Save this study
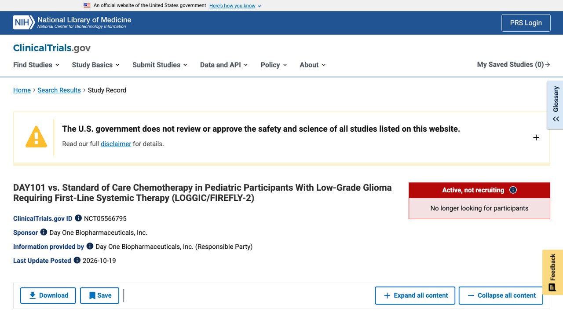 (99, 295)
